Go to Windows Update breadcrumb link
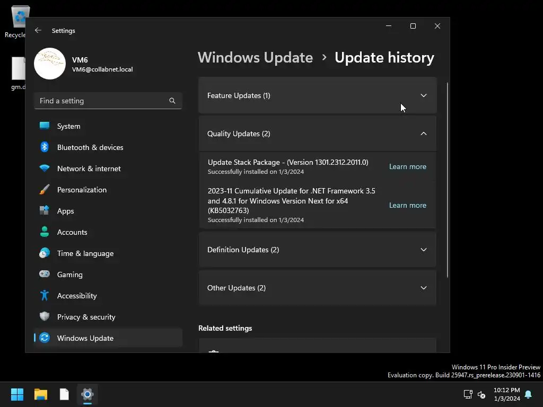 tap(255, 57)
